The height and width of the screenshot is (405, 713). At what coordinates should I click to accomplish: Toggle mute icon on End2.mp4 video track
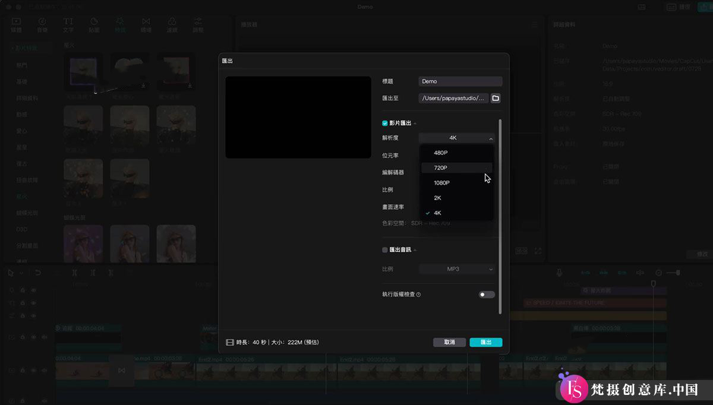click(44, 371)
